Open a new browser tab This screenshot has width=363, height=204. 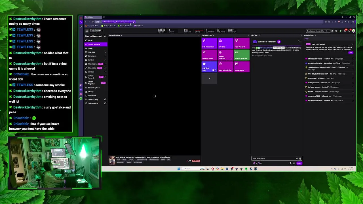click(x=104, y=17)
